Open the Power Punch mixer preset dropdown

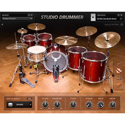coord(17,19)
